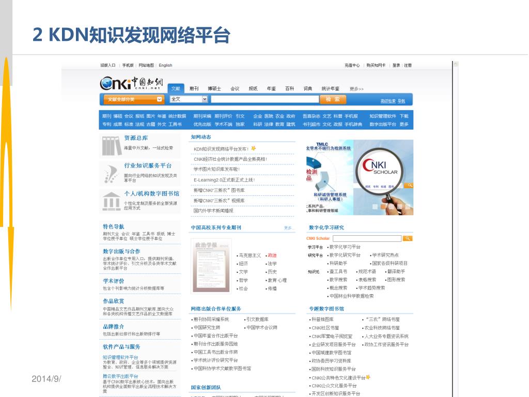This screenshot has width=529, height=397.
Task: Open 政治 journal category
Action: click(x=272, y=255)
